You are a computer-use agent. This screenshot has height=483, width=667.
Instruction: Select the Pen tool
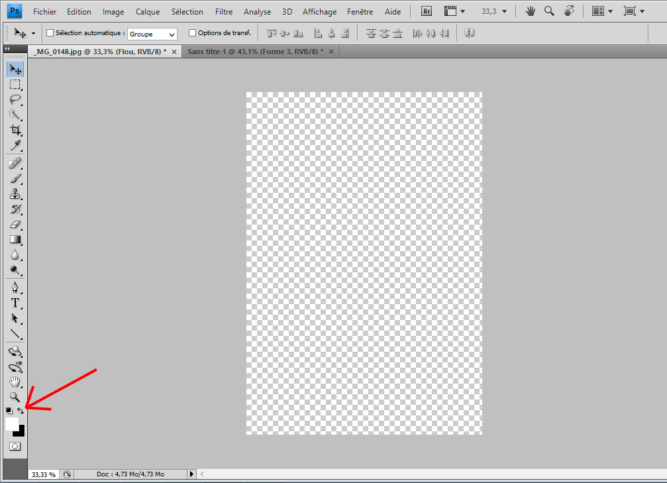coord(15,288)
